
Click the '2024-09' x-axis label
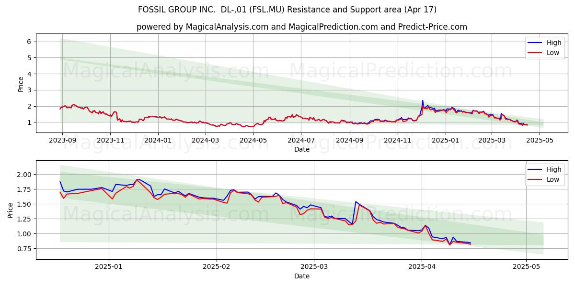tap(350, 140)
